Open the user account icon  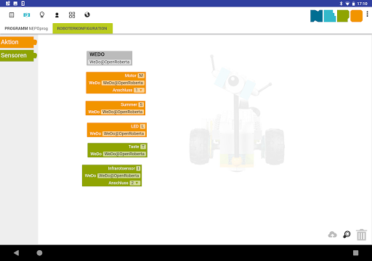[x=57, y=15]
